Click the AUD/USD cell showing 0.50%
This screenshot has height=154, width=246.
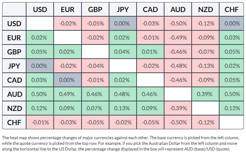tap(40, 94)
